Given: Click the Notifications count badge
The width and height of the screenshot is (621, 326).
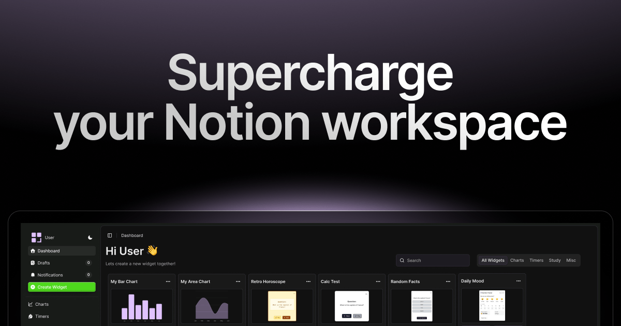Looking at the screenshot, I should [88, 275].
